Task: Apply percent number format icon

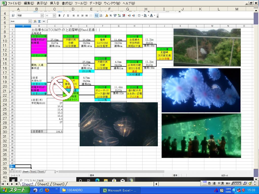Action: point(111,16)
